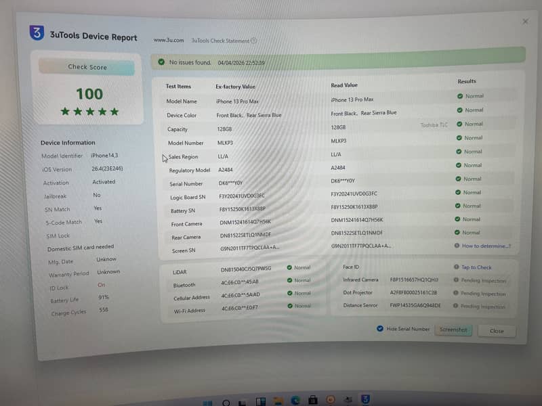542x406 pixels.
Task: Click the question icon beside How to determine
Action: pyautogui.click(x=457, y=246)
